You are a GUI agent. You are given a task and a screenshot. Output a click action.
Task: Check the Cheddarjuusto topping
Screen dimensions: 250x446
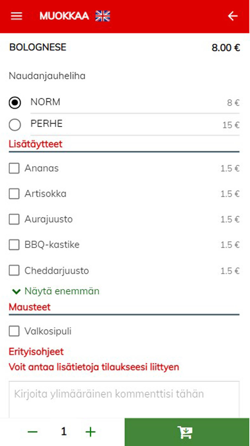(14, 271)
